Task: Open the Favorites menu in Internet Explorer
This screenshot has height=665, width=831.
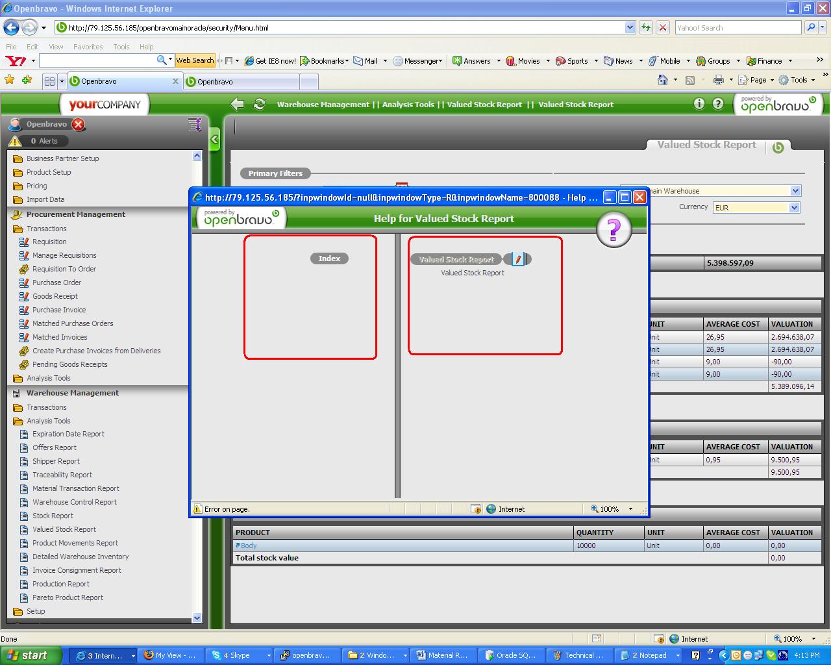Action: coord(88,47)
